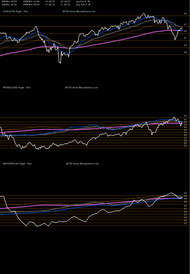Click the MONTHLY(49) Eagle View label

click(x=17, y=164)
